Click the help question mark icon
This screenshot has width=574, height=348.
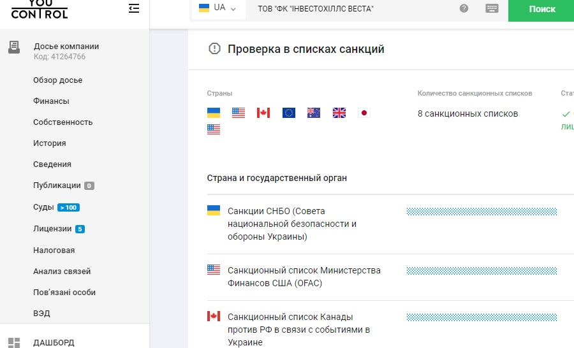tap(464, 9)
